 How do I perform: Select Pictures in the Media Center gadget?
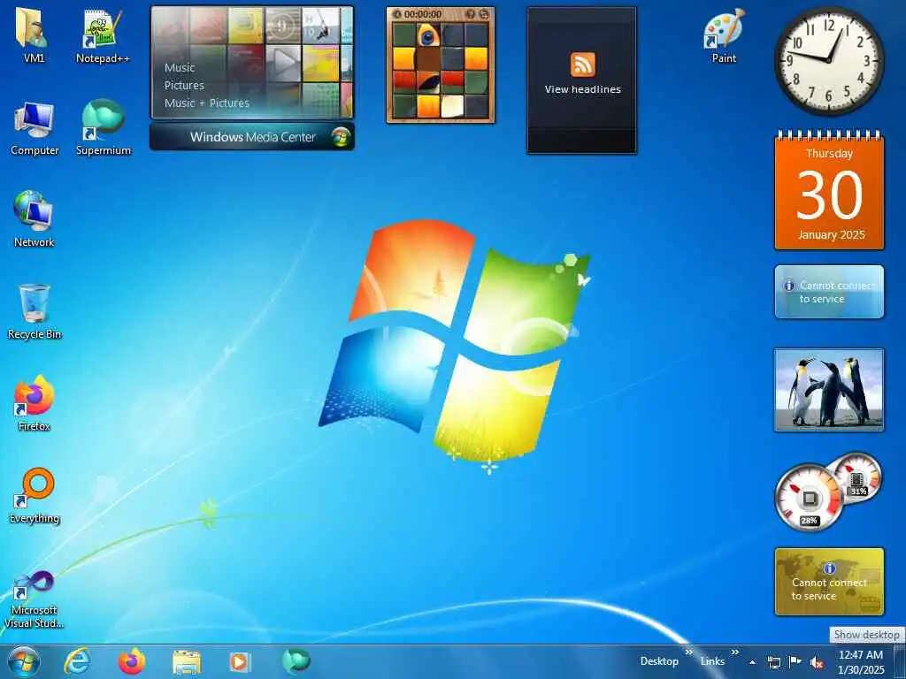[184, 86]
